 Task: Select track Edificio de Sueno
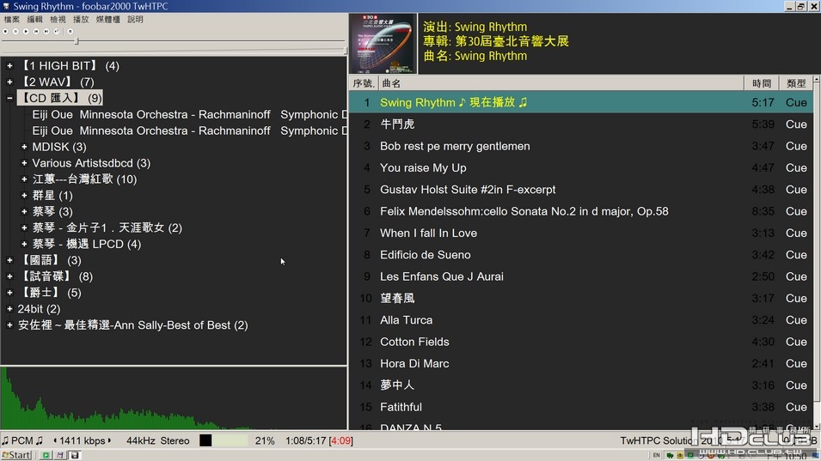581,255
